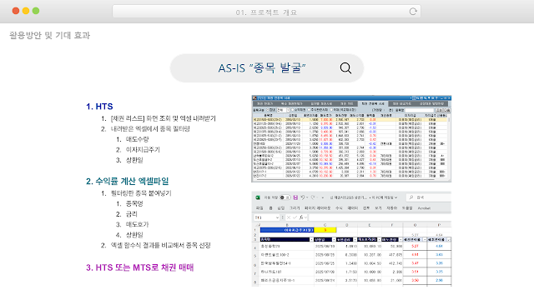Open the 파일 tab in the Excel ribbon
Viewport: 534px width, 300px height.
click(x=259, y=207)
